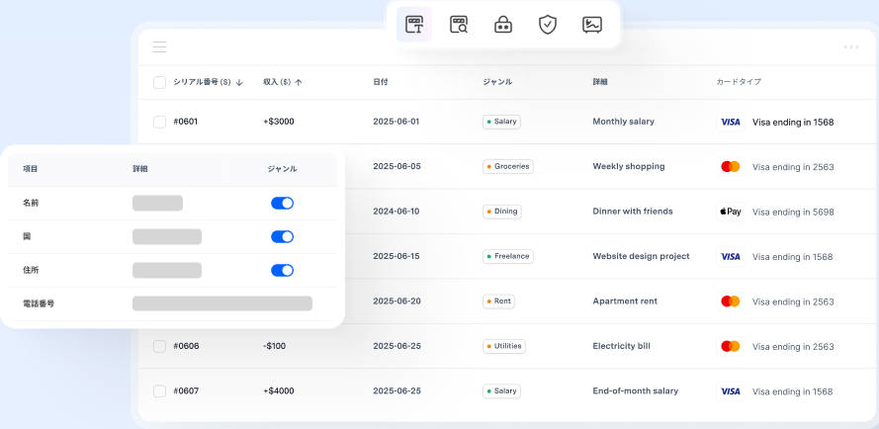Select the text form icon in top toolbar

pos(414,25)
